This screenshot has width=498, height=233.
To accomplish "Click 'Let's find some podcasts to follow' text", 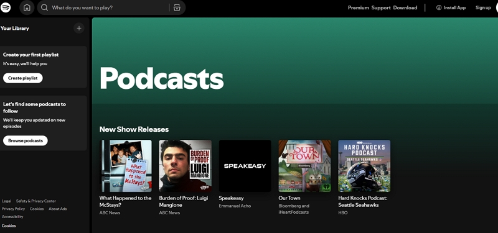I will click(x=34, y=107).
